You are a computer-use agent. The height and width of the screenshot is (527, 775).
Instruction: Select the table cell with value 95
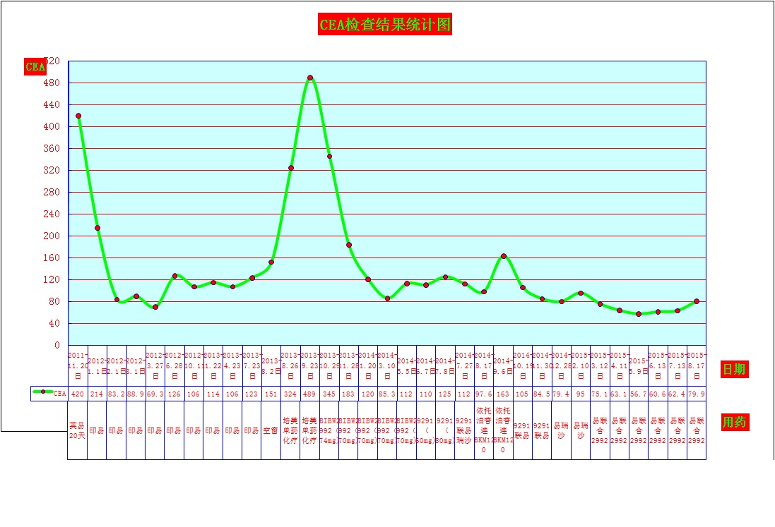point(580,394)
